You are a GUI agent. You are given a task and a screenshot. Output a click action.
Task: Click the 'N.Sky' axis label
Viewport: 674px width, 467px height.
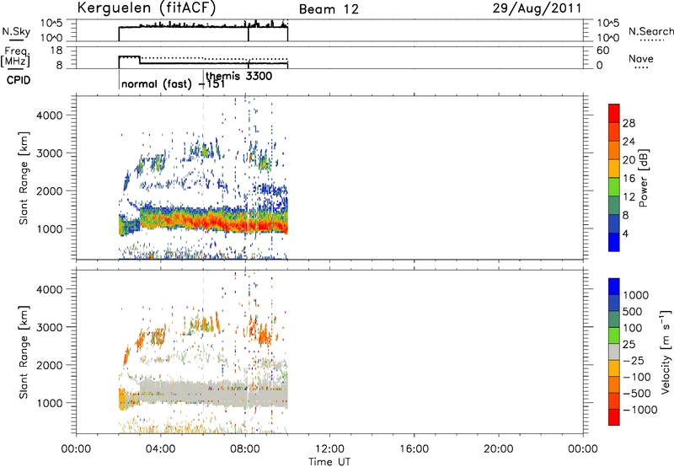point(16,31)
